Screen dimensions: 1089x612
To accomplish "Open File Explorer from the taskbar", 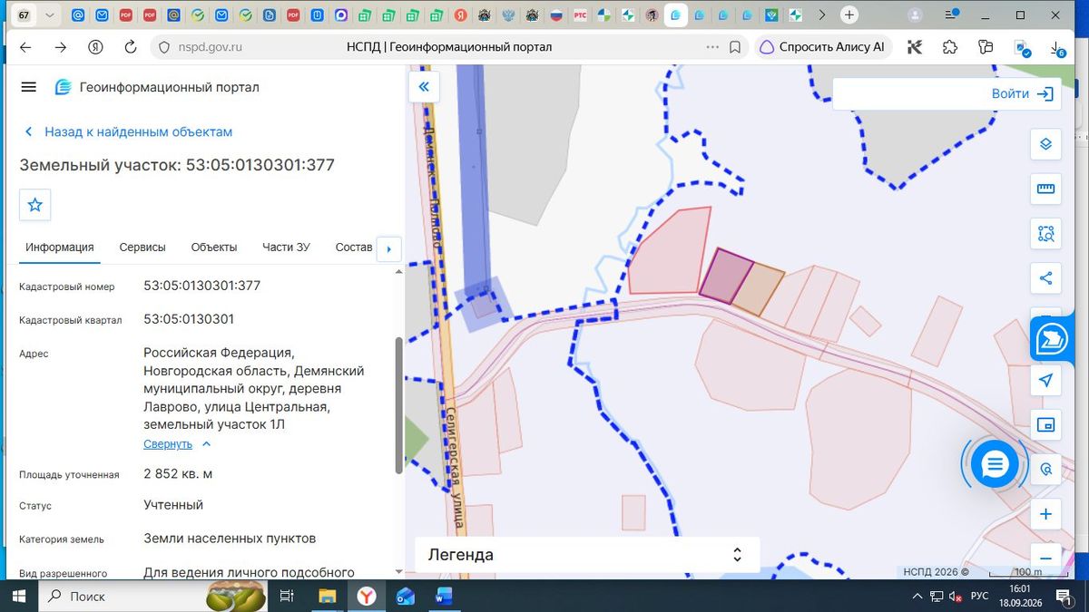I will (328, 597).
